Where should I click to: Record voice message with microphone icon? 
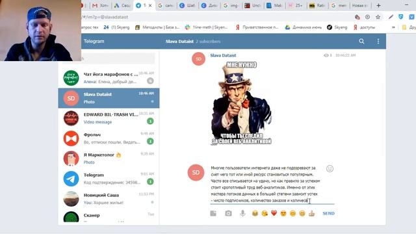click(x=242, y=213)
